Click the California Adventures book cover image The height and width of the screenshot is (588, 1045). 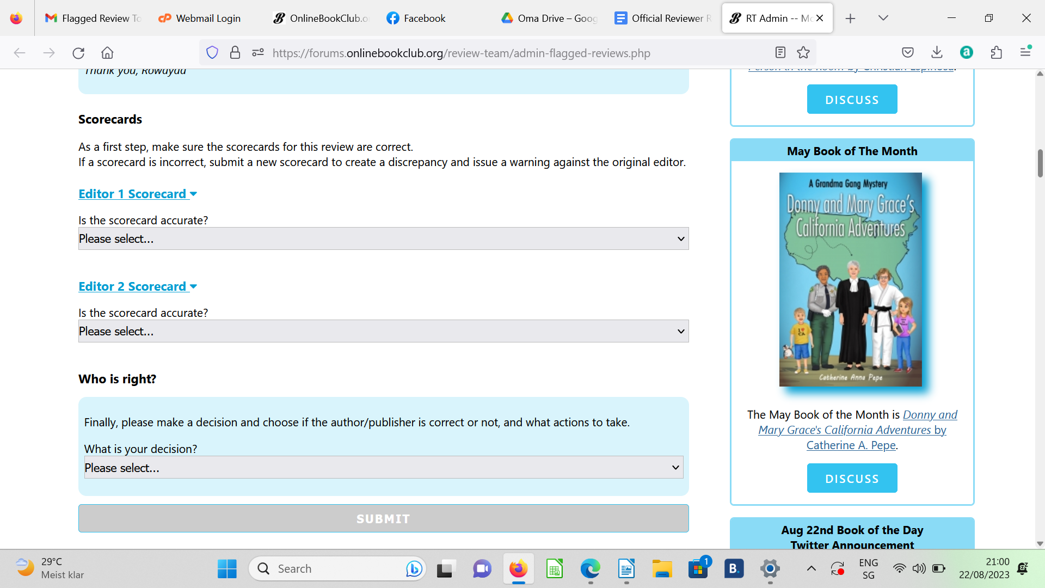coord(850,279)
